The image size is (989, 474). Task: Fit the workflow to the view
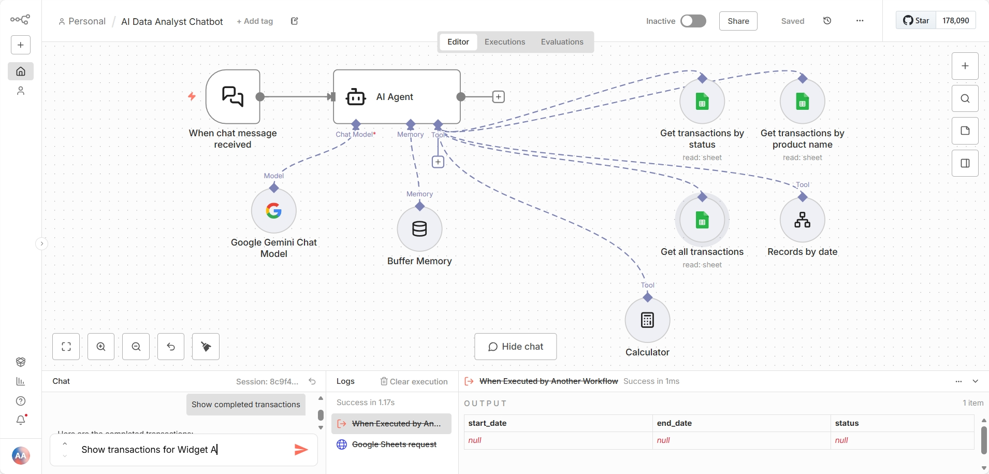click(x=66, y=347)
